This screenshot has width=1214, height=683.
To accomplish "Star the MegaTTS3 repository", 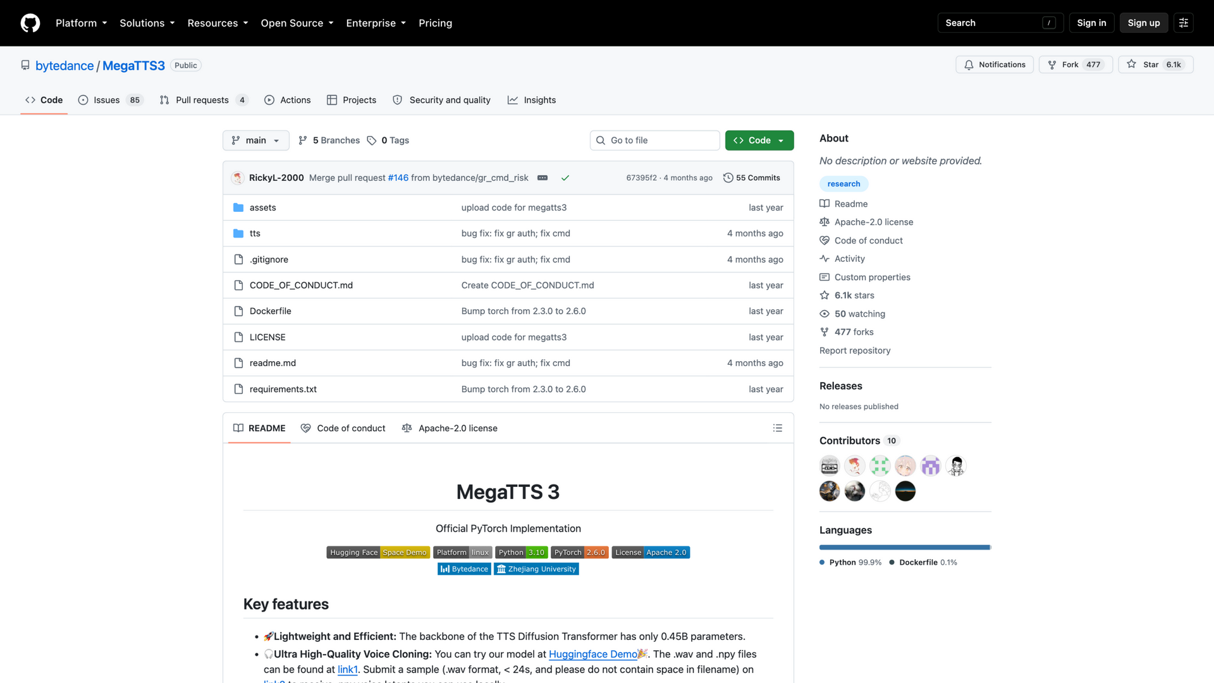I will 1156,65.
